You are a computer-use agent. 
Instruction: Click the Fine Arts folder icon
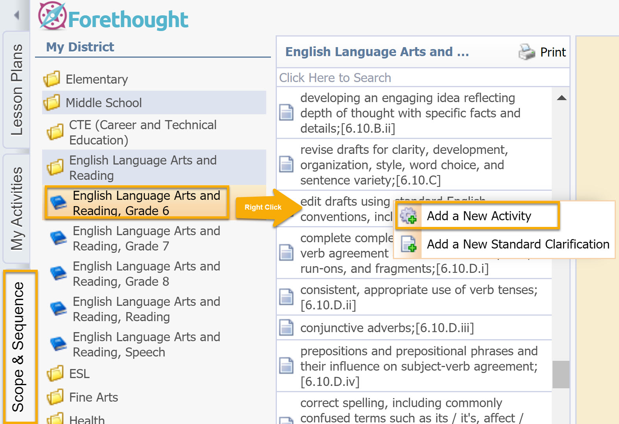coord(55,397)
